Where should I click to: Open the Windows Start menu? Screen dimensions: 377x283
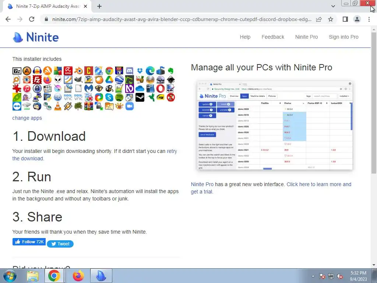[x=10, y=276]
